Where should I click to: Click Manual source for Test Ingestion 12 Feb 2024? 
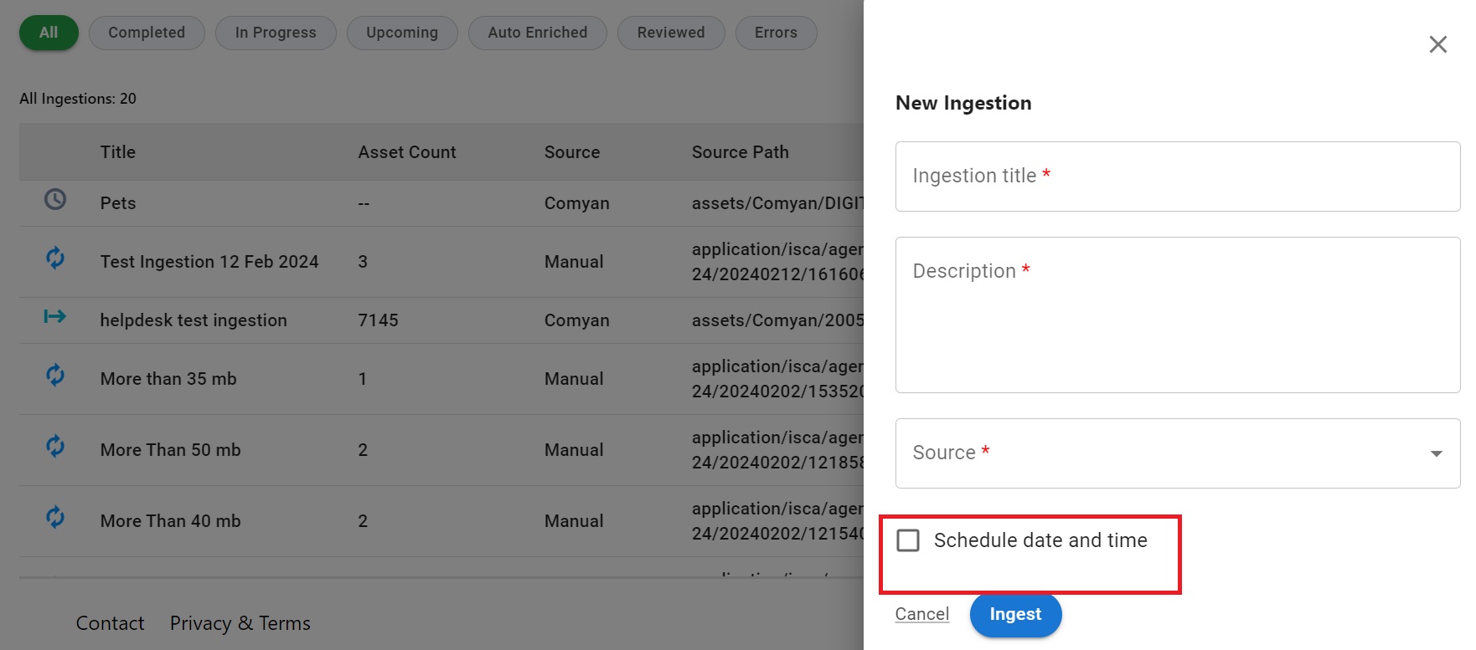click(x=574, y=262)
